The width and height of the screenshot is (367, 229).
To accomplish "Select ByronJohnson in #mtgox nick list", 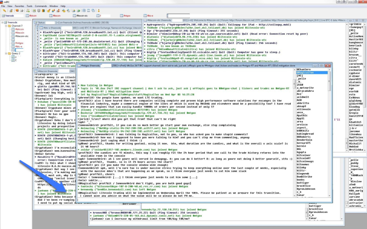I will (306, 189).
